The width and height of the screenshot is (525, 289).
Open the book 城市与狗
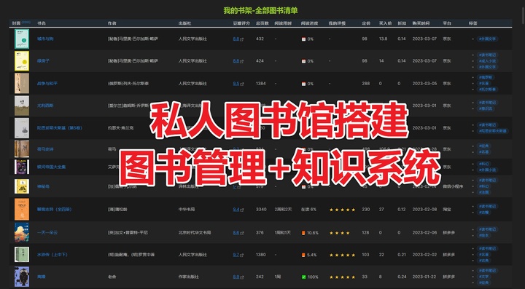(x=45, y=39)
